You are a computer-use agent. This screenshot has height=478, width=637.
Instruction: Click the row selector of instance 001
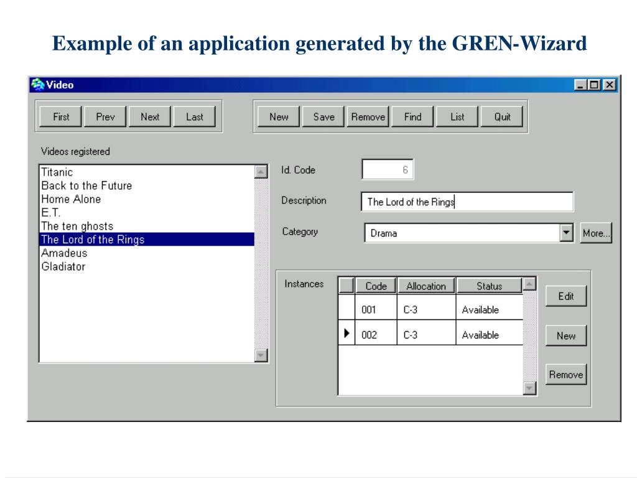tap(346, 307)
